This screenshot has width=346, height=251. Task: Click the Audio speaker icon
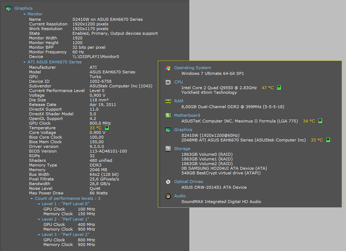point(168,196)
